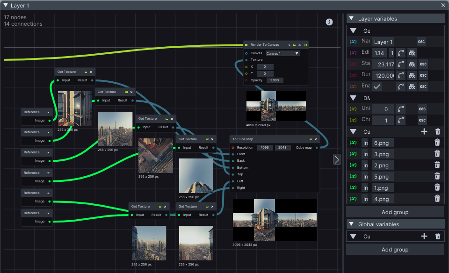Toggle the green output square on Render To Canvas
Viewport: 449px width, 273px height.
point(305,45)
